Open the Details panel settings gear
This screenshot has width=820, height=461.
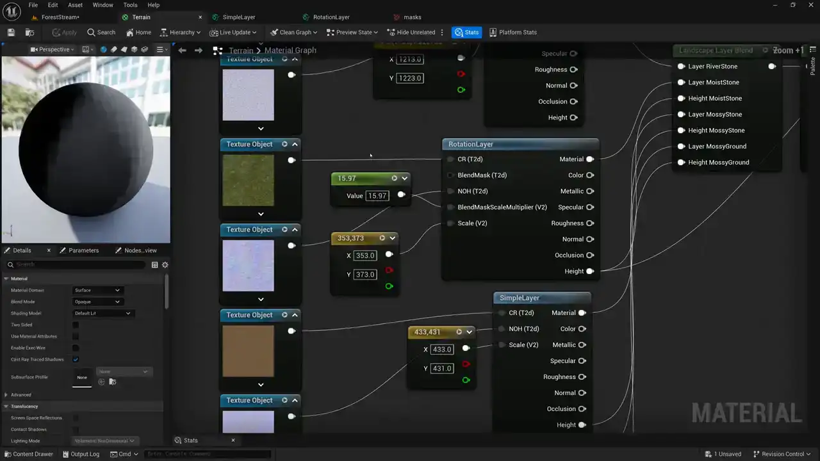coord(165,264)
